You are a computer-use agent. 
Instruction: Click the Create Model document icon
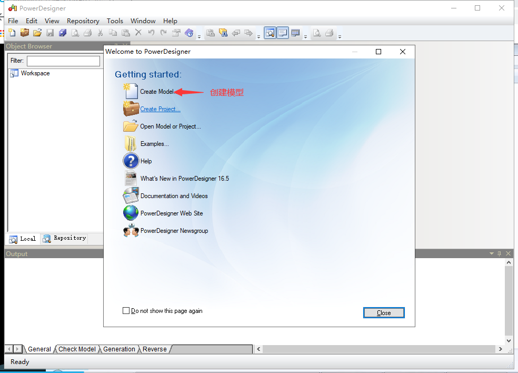(131, 91)
